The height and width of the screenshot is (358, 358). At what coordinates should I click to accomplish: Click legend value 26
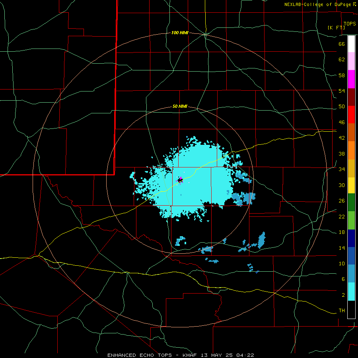342,201
